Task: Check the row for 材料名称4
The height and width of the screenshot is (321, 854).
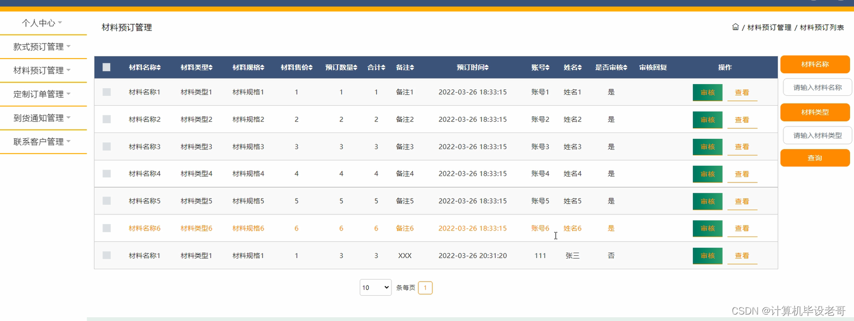Action: [107, 173]
